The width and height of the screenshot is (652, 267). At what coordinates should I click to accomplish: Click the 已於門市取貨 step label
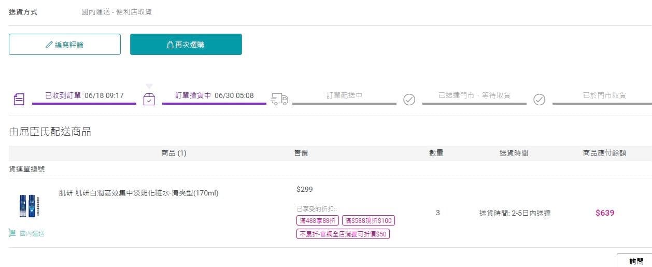tap(604, 95)
